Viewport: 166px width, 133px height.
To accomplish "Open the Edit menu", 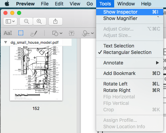I will 59,4.
